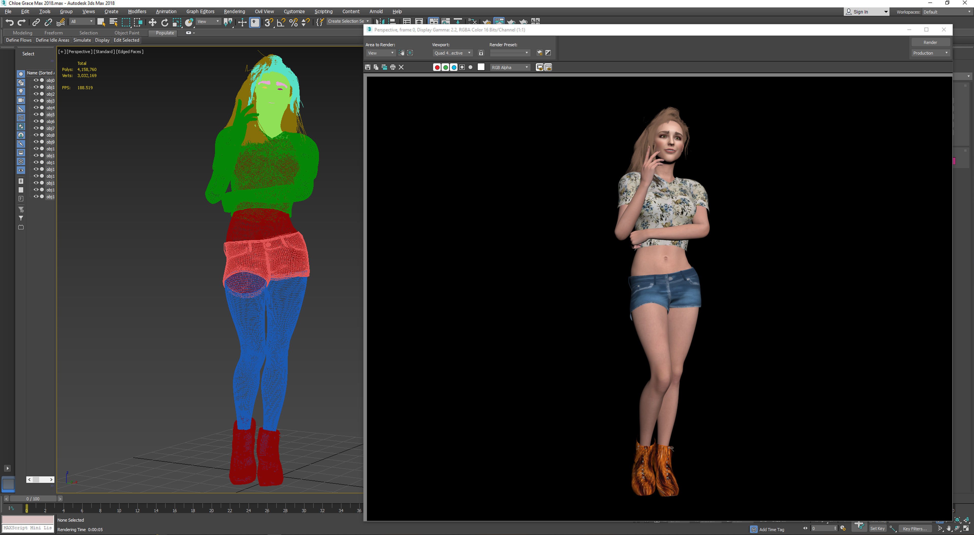Viewport: 974px width, 535px height.
Task: Click the Sign In button
Action: pos(866,12)
